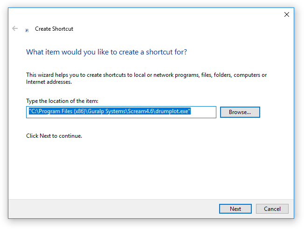Continue with the Next button
304x229 pixels.
pyautogui.click(x=235, y=209)
